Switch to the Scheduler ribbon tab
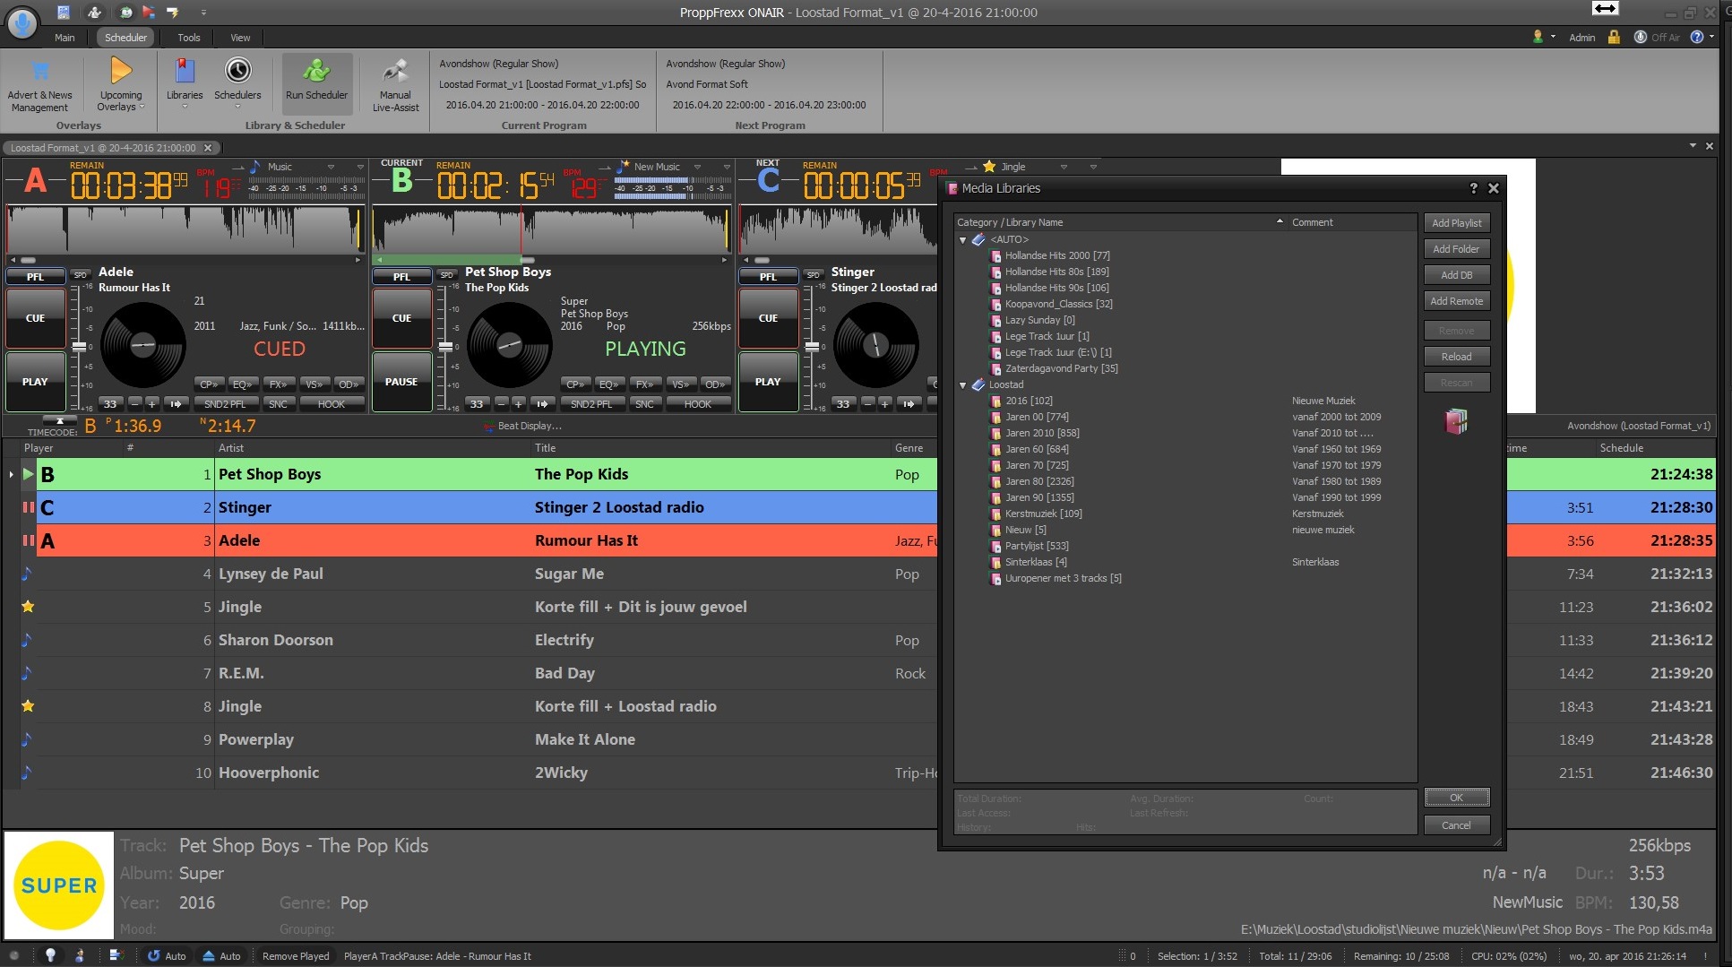This screenshot has height=967, width=1732. (x=125, y=38)
